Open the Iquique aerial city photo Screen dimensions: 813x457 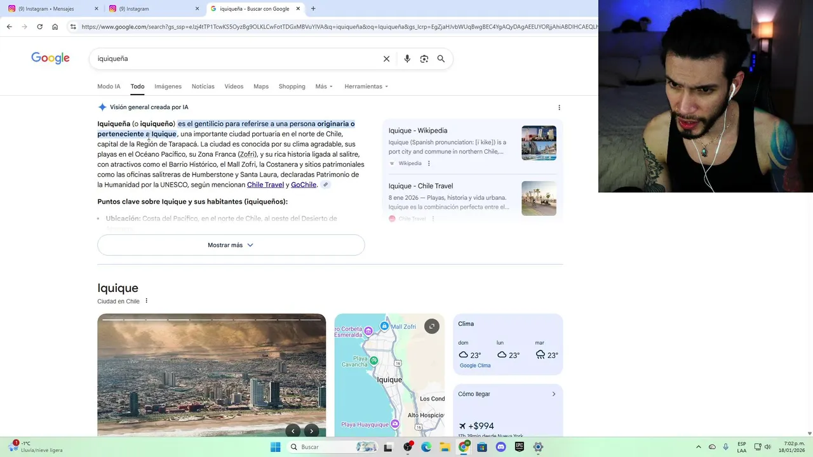212,375
